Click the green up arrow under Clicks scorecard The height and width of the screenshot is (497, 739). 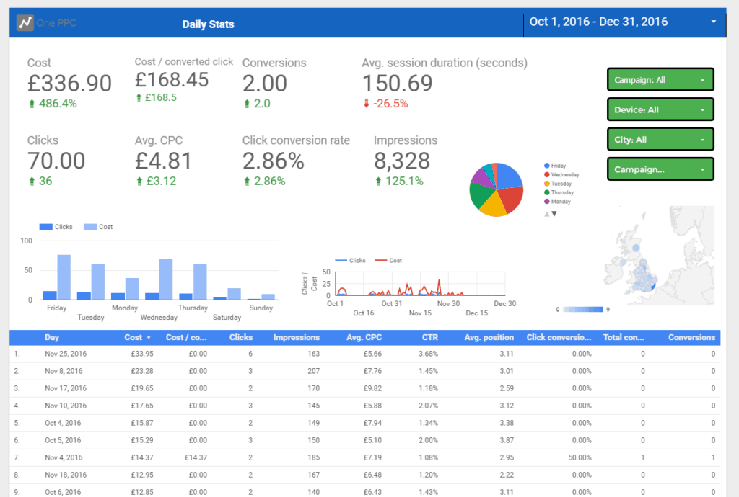32,182
